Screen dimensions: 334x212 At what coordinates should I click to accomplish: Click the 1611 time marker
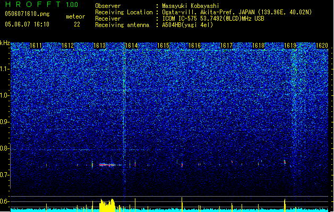pyautogui.click(x=36, y=46)
